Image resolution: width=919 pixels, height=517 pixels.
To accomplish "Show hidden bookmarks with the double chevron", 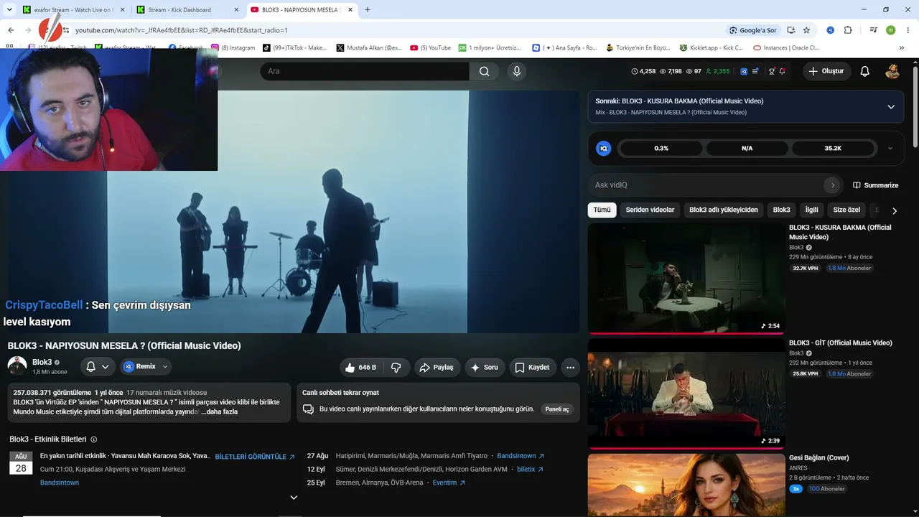I will (902, 47).
